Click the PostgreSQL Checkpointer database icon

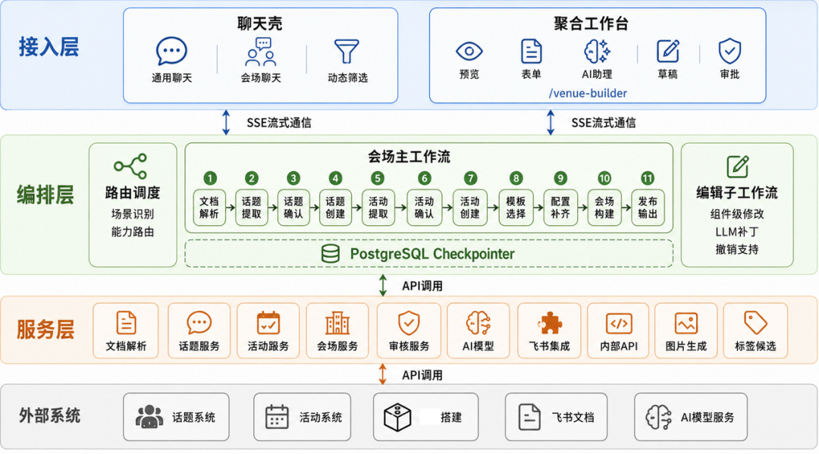point(330,254)
